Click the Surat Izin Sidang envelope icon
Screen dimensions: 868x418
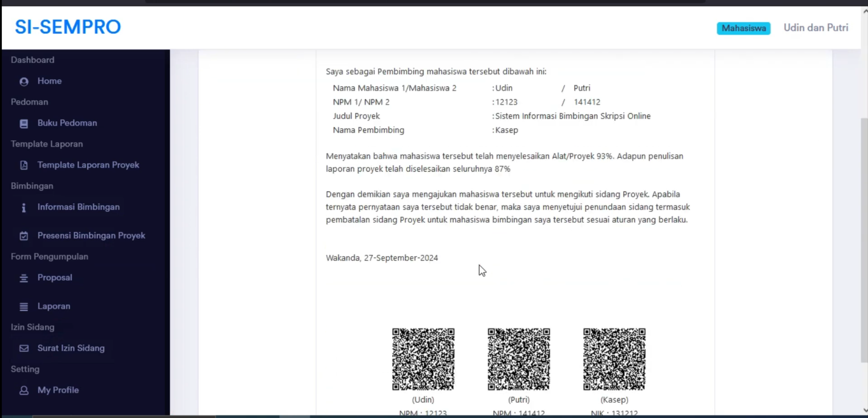(x=24, y=348)
